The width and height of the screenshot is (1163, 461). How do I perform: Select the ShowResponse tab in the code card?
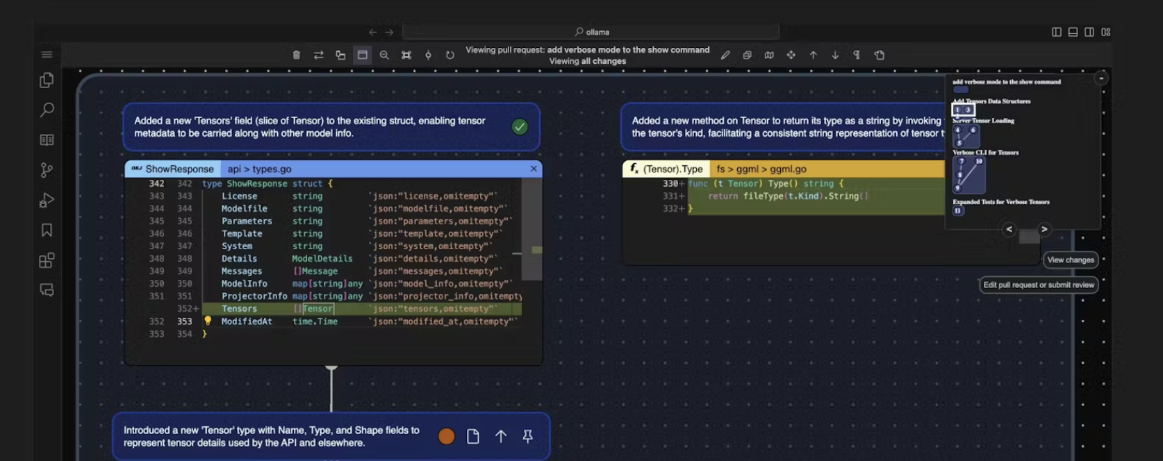coord(173,169)
